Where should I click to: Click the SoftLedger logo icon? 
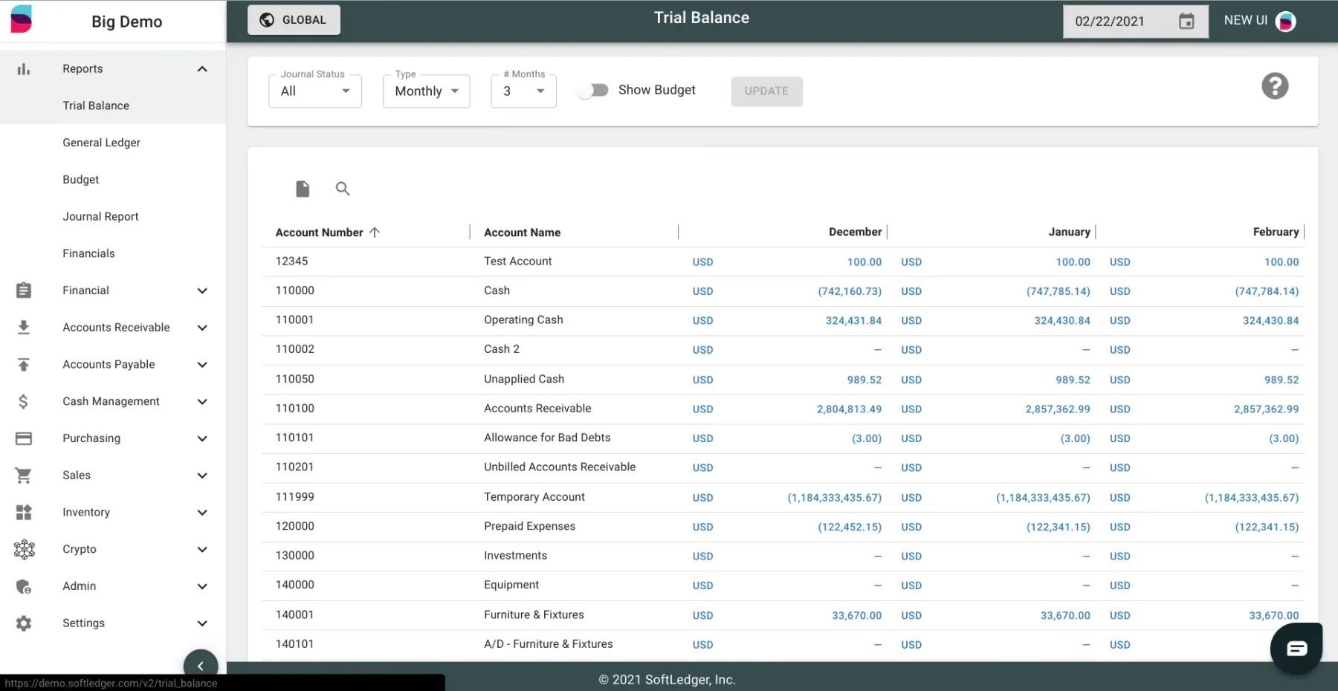coord(22,19)
